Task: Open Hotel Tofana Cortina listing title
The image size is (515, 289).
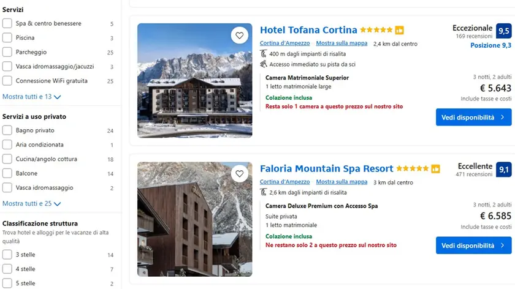Action: pyautogui.click(x=308, y=30)
